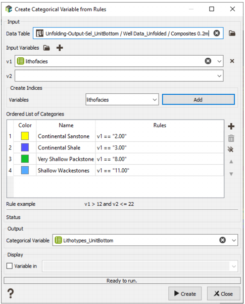Clear the lithofacies selection in v1
This screenshot has height=304, width=245.
click(x=208, y=61)
